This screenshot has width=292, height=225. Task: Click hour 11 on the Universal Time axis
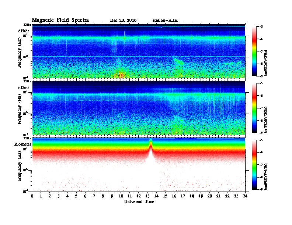[130, 196]
